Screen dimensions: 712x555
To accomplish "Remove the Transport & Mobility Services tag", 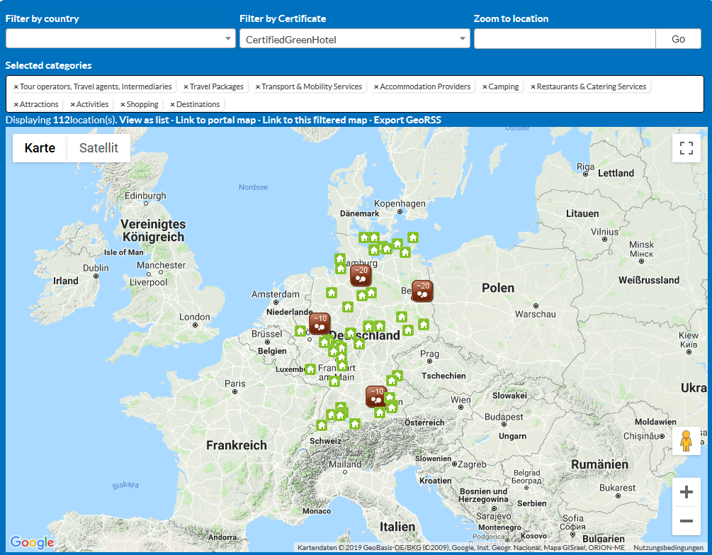I will coord(257,86).
